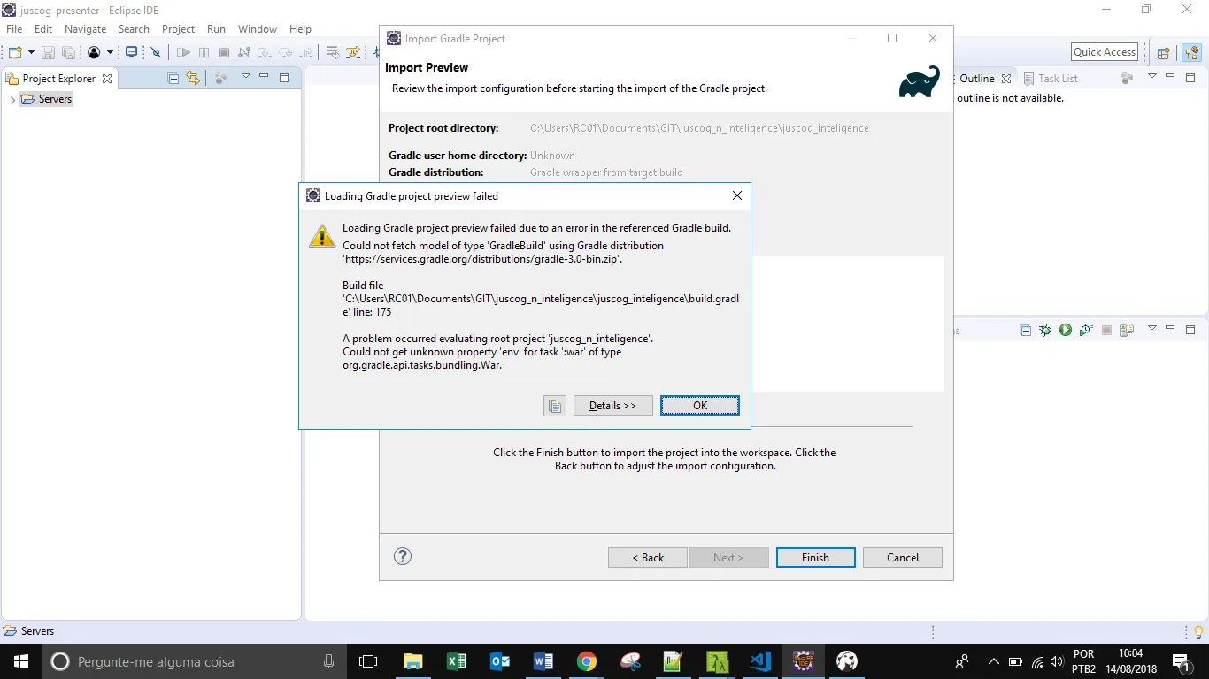Select the Java EE perspective icon
The width and height of the screenshot is (1209, 679).
pyautogui.click(x=1191, y=53)
